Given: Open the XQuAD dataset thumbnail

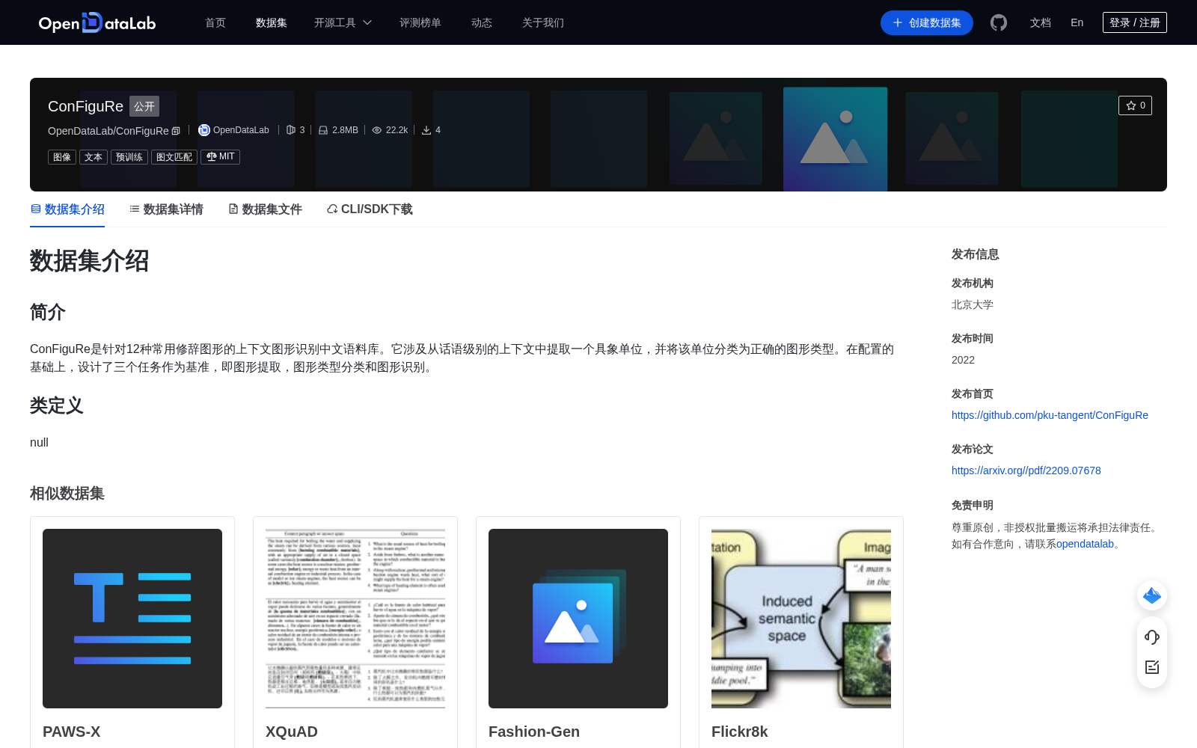Looking at the screenshot, I should click(355, 619).
